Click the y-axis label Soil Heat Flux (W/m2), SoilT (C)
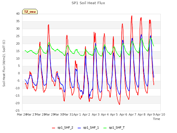This screenshot has height=133, width=177. point(4,63)
